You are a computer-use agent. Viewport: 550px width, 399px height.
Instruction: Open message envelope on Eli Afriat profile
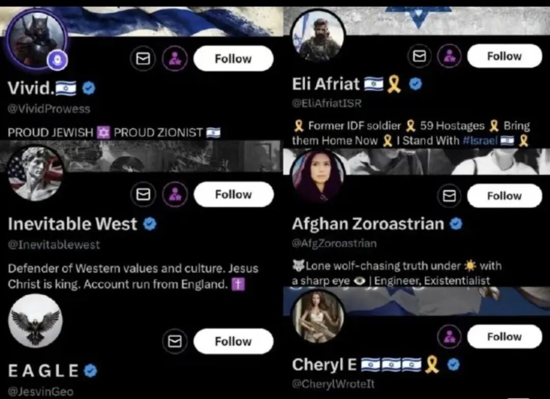(420, 56)
